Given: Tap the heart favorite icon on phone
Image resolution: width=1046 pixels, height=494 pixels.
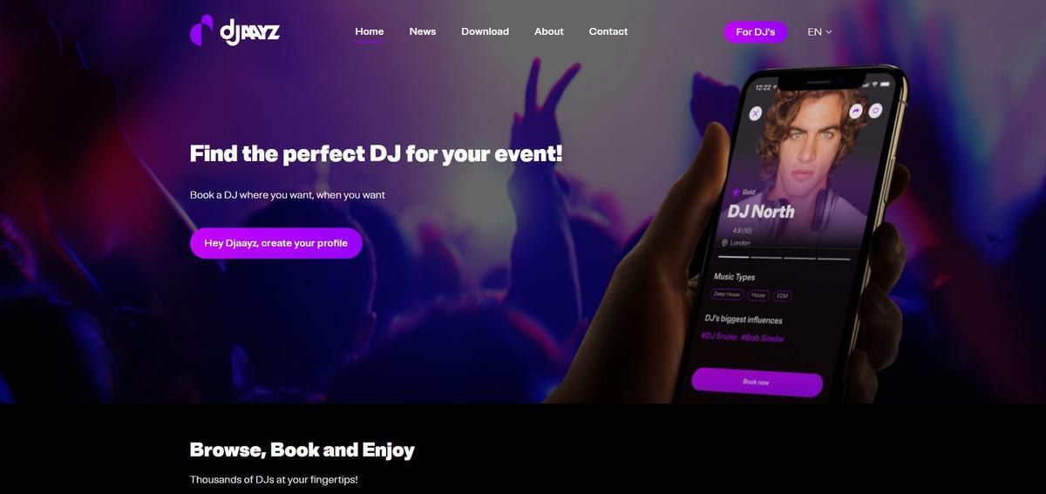Looking at the screenshot, I should [875, 111].
